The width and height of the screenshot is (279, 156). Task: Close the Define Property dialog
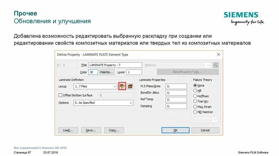click(218, 54)
